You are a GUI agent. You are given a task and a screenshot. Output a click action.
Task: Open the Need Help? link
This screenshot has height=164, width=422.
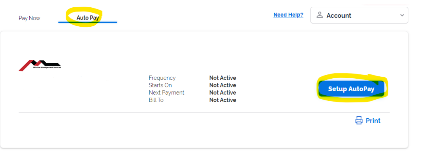(x=288, y=15)
